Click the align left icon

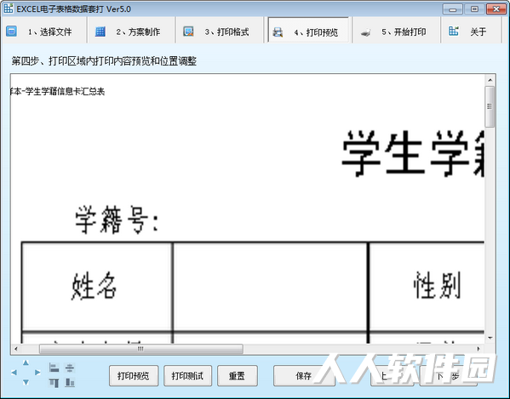(54, 368)
